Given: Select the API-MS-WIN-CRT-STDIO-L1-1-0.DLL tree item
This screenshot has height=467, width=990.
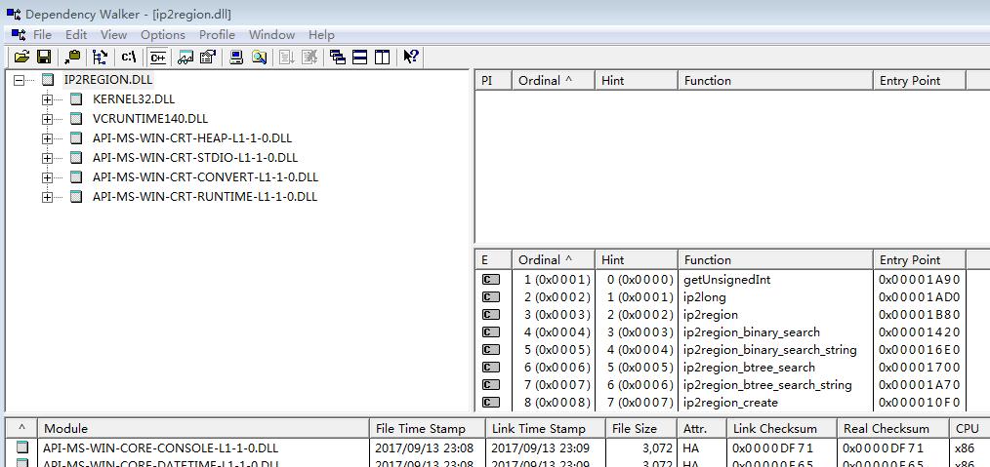Looking at the screenshot, I should tap(195, 158).
